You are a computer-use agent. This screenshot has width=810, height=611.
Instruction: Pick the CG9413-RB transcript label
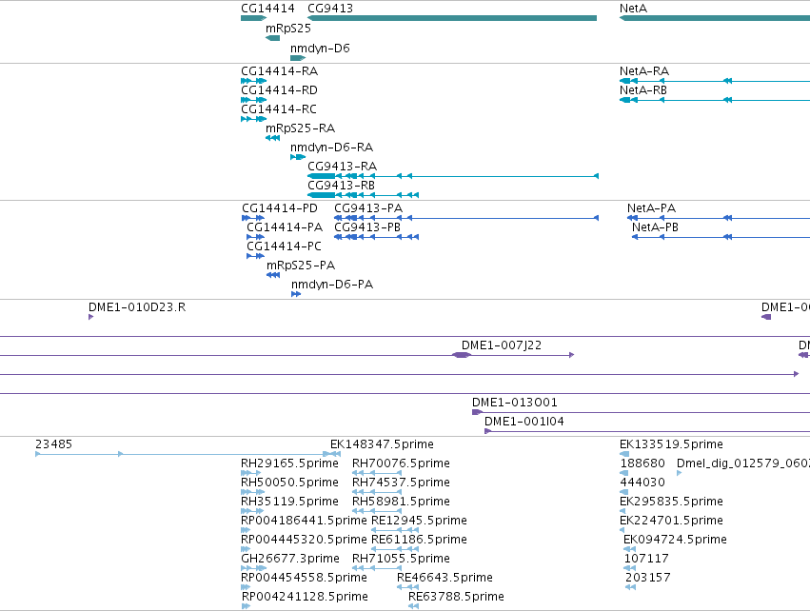point(341,185)
